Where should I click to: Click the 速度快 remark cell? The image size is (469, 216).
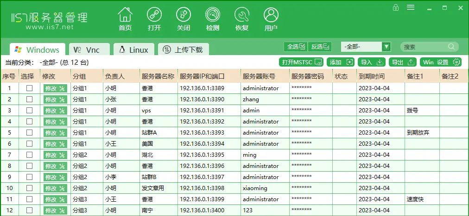pyautogui.click(x=422, y=199)
